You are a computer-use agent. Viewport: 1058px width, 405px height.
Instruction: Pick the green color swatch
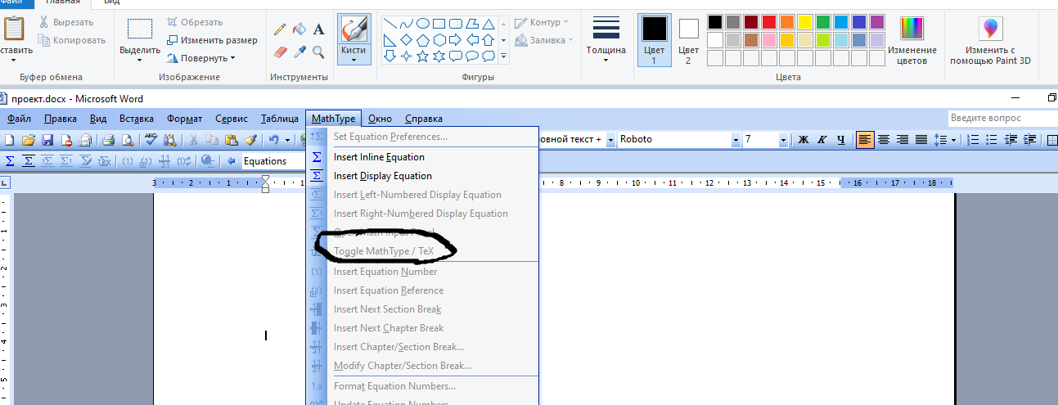coord(823,22)
